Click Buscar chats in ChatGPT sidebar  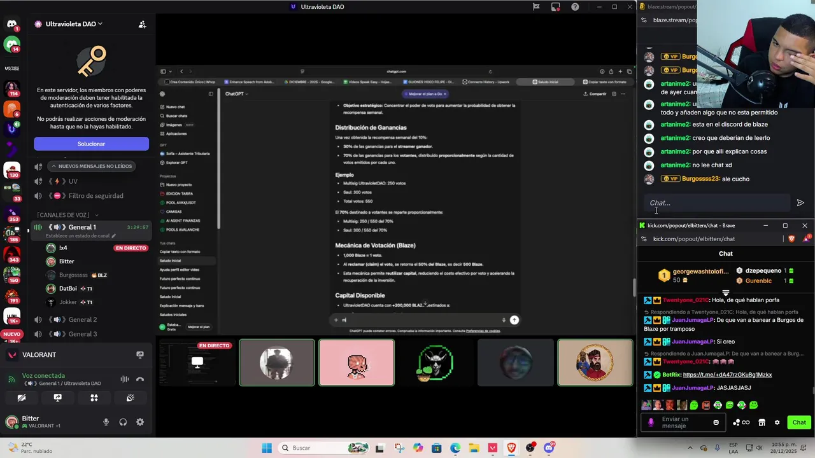click(x=173, y=116)
